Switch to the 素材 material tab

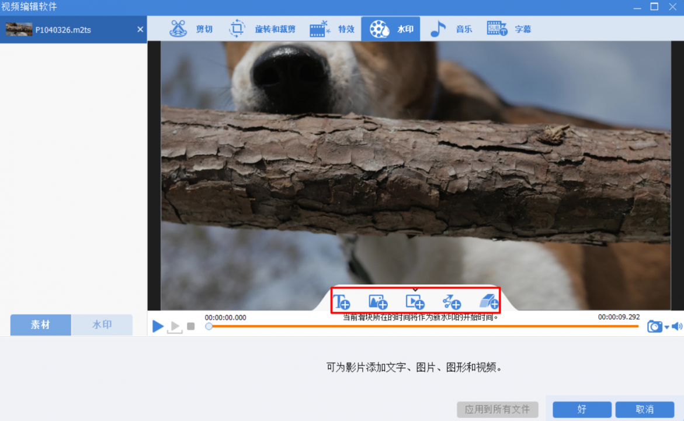pyautogui.click(x=40, y=325)
